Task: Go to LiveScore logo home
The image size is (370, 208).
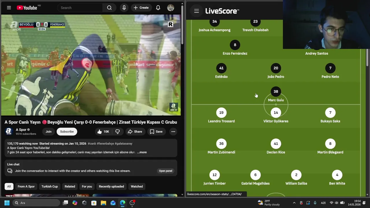Action: click(222, 11)
